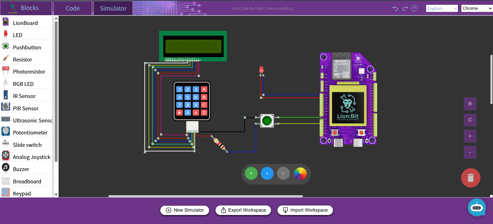Open the help question mark icon

click(x=414, y=8)
